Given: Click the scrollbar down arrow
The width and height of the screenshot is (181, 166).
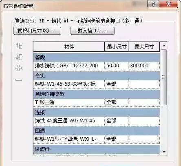Looking at the screenshot, I should coord(164,152).
